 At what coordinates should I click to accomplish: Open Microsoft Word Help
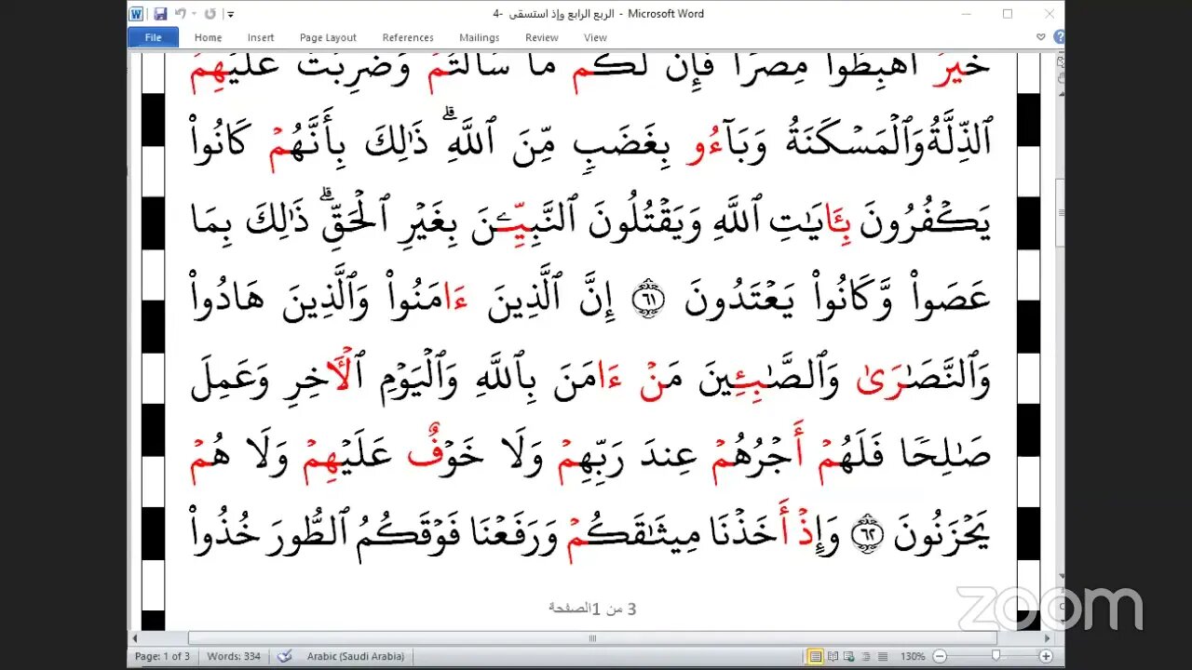1059,37
